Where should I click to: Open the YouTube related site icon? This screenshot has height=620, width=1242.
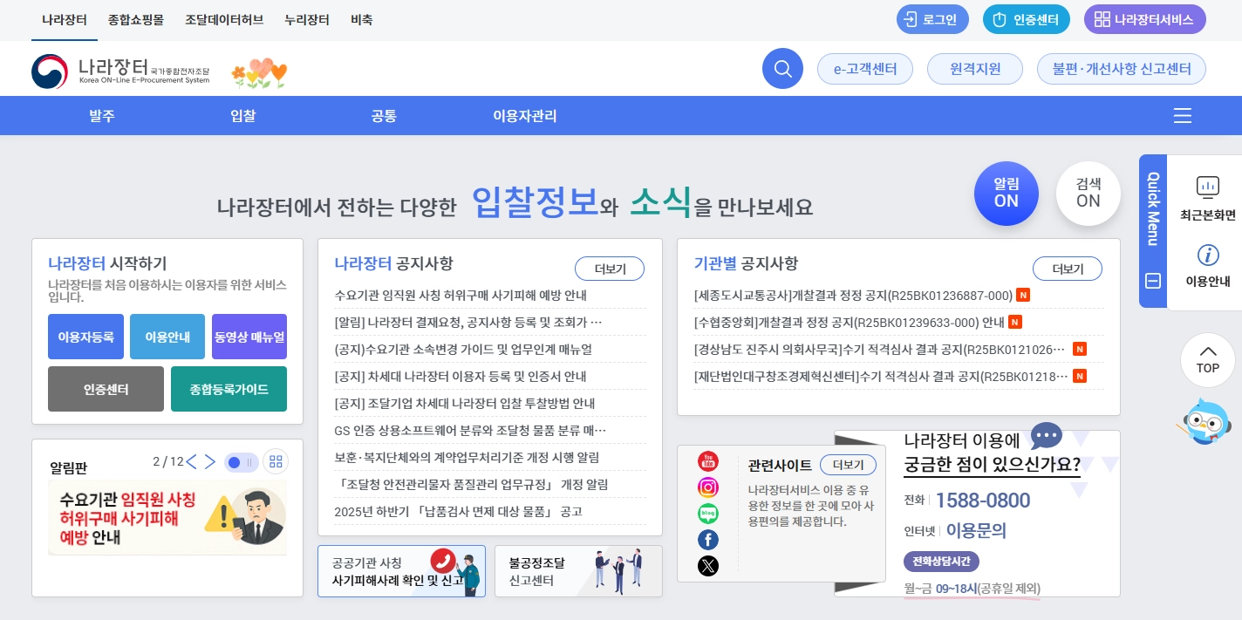pos(708,460)
